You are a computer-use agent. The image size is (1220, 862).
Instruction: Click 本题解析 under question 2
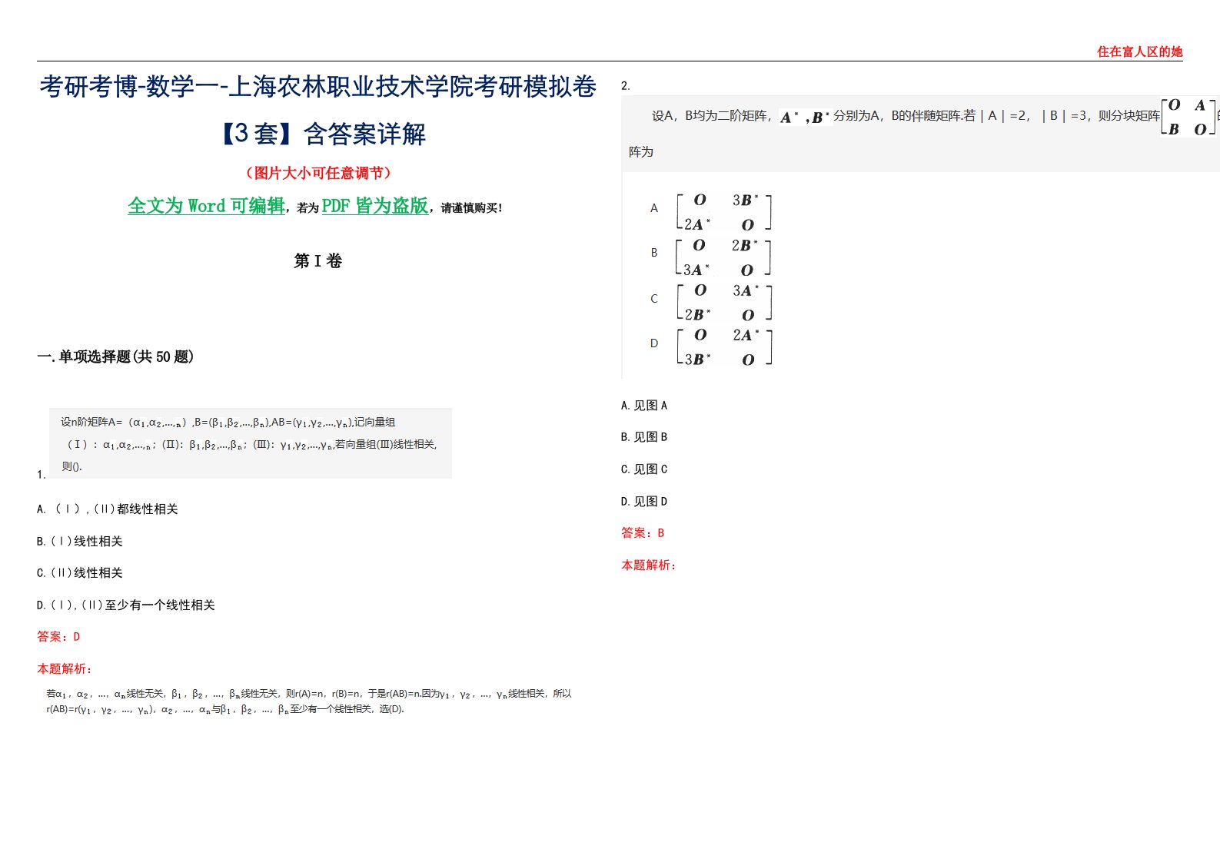pyautogui.click(x=649, y=565)
